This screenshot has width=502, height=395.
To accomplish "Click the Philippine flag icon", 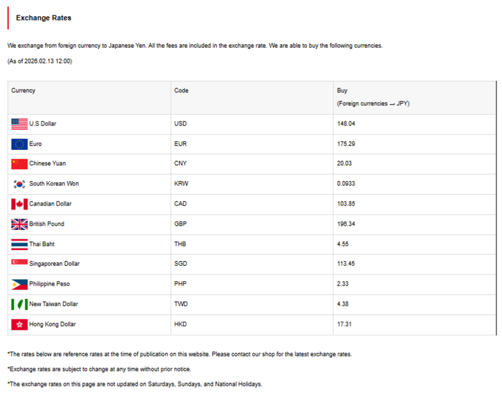I will point(20,284).
